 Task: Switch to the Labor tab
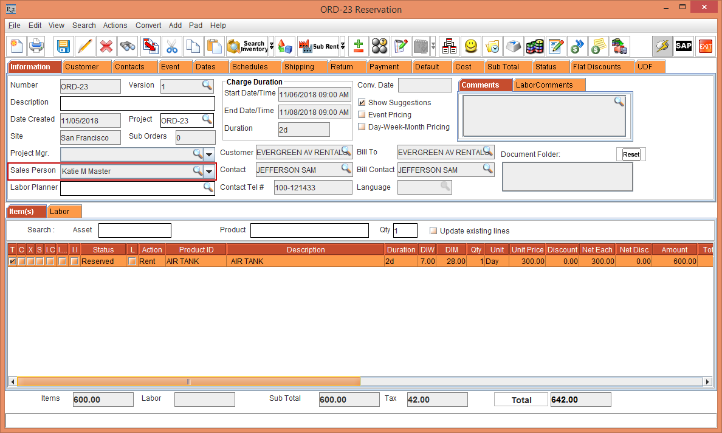64,212
